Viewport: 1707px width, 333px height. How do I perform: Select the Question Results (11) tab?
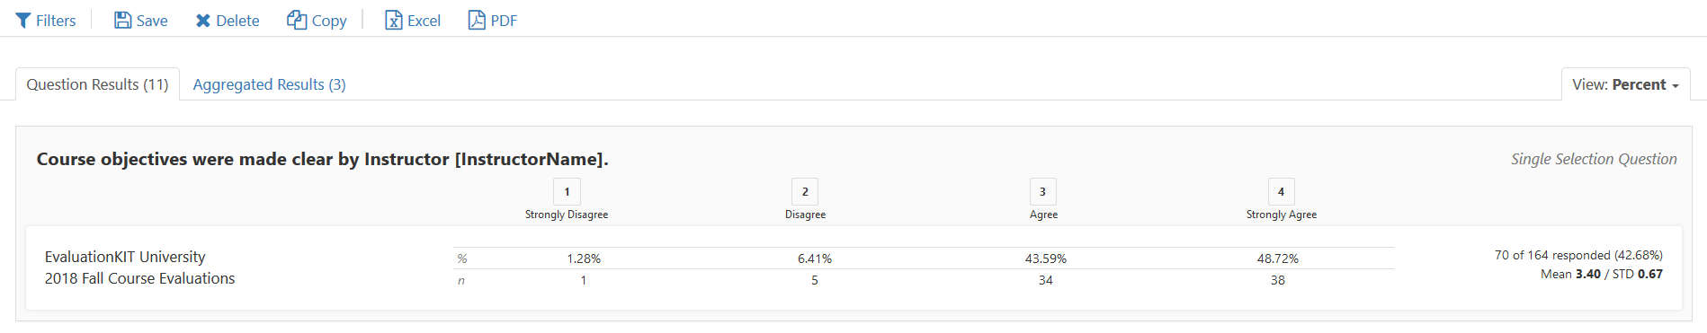pos(97,84)
